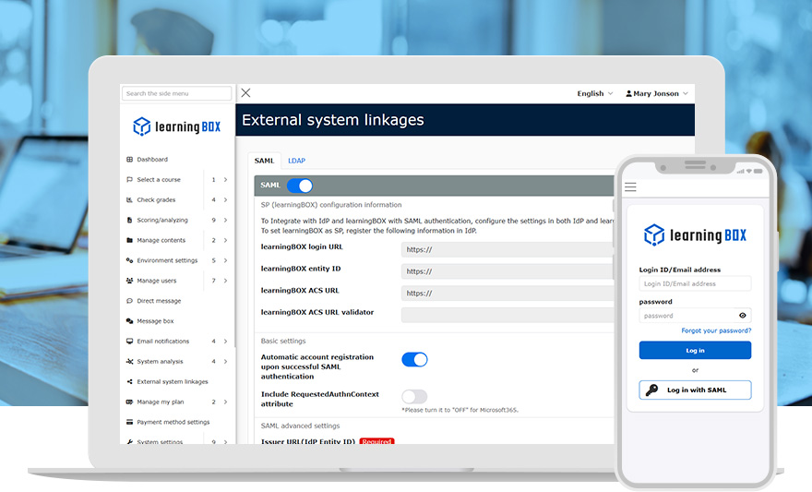Open the English language dropdown

coord(595,94)
